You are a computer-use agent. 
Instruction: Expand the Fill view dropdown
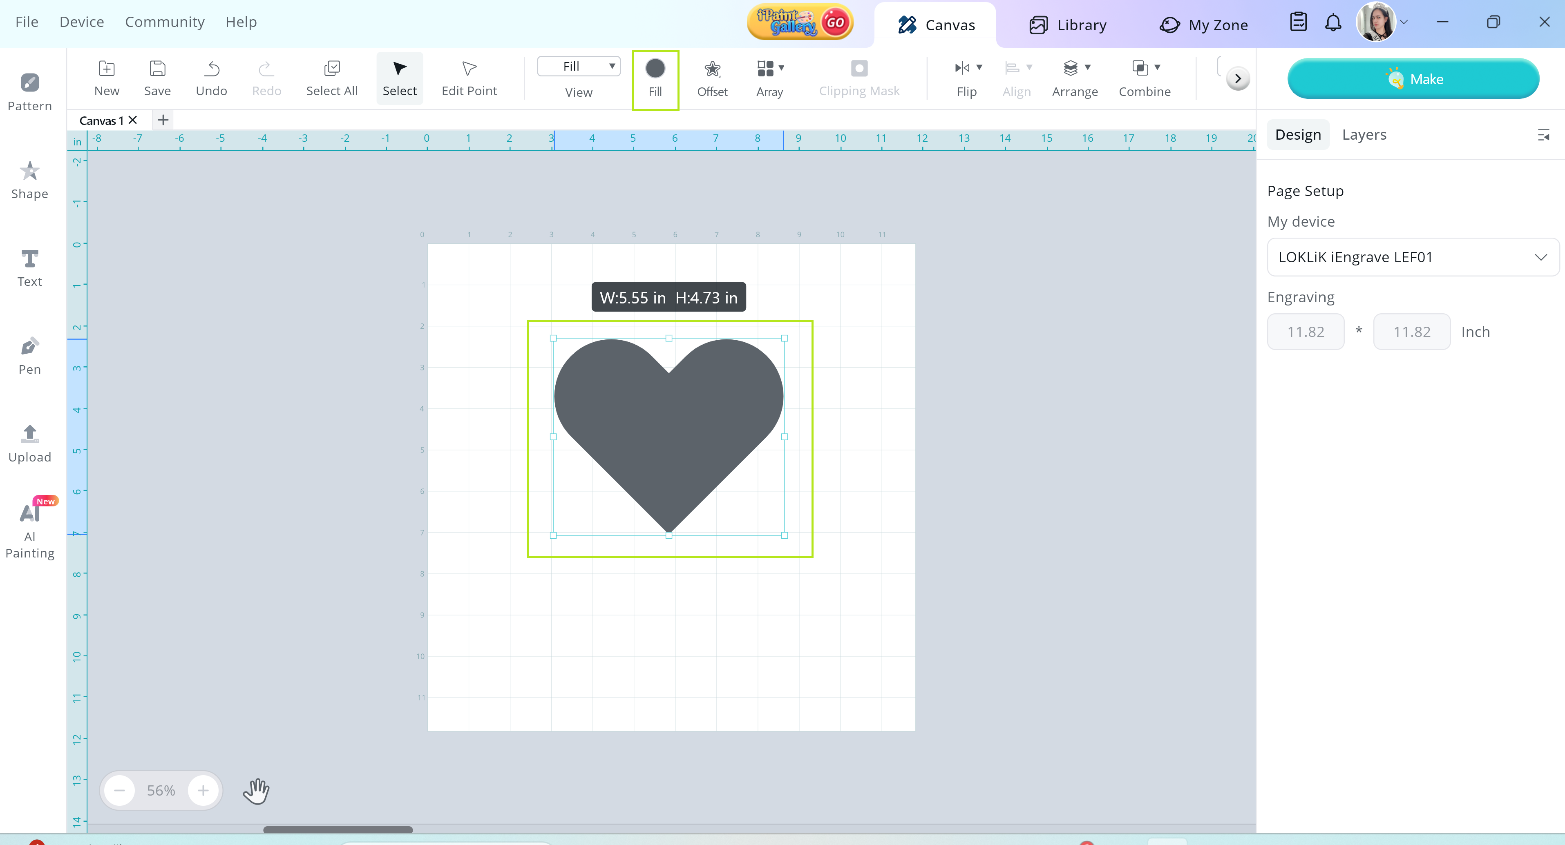[578, 66]
